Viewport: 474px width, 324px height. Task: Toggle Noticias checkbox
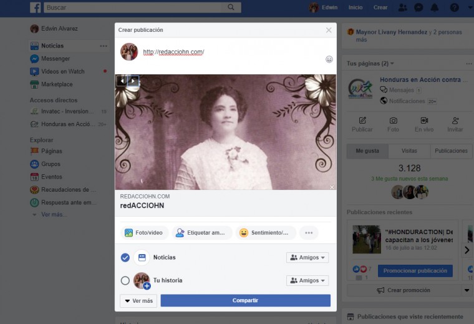coord(125,257)
